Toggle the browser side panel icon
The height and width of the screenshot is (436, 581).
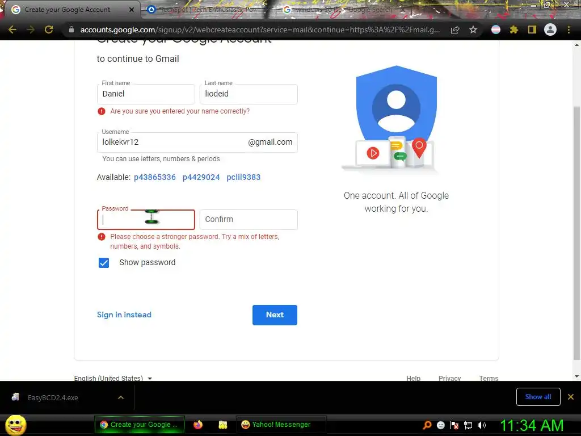pyautogui.click(x=532, y=30)
